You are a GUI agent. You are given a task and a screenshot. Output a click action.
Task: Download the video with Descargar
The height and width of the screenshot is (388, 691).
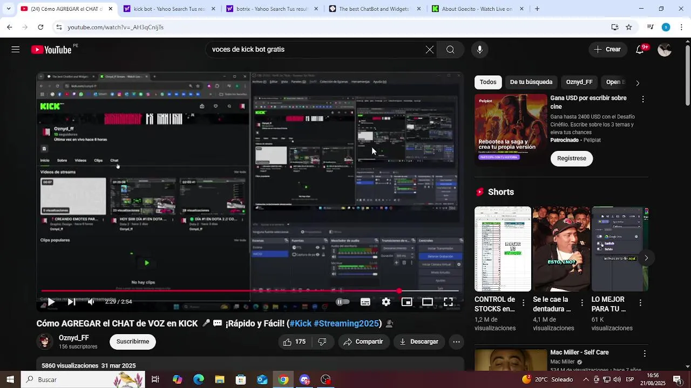click(x=419, y=342)
